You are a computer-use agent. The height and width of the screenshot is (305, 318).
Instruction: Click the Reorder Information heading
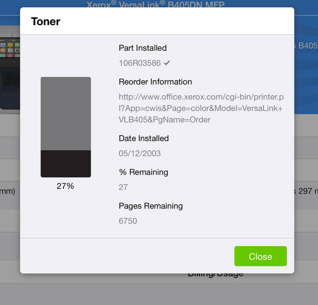[155, 82]
